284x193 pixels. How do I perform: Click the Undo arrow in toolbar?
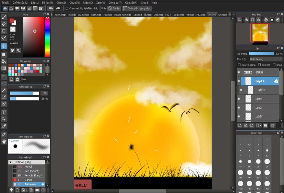(51, 8)
